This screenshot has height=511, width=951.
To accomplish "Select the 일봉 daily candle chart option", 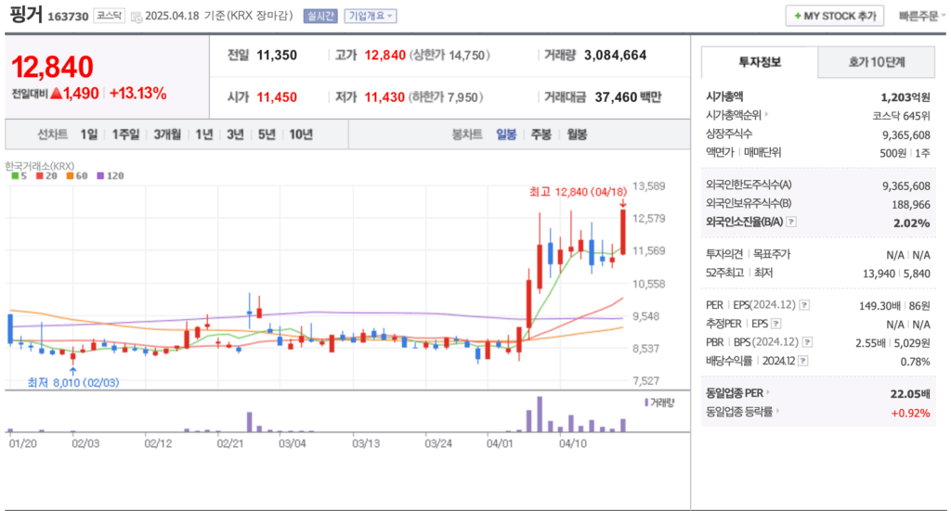I will click(506, 134).
